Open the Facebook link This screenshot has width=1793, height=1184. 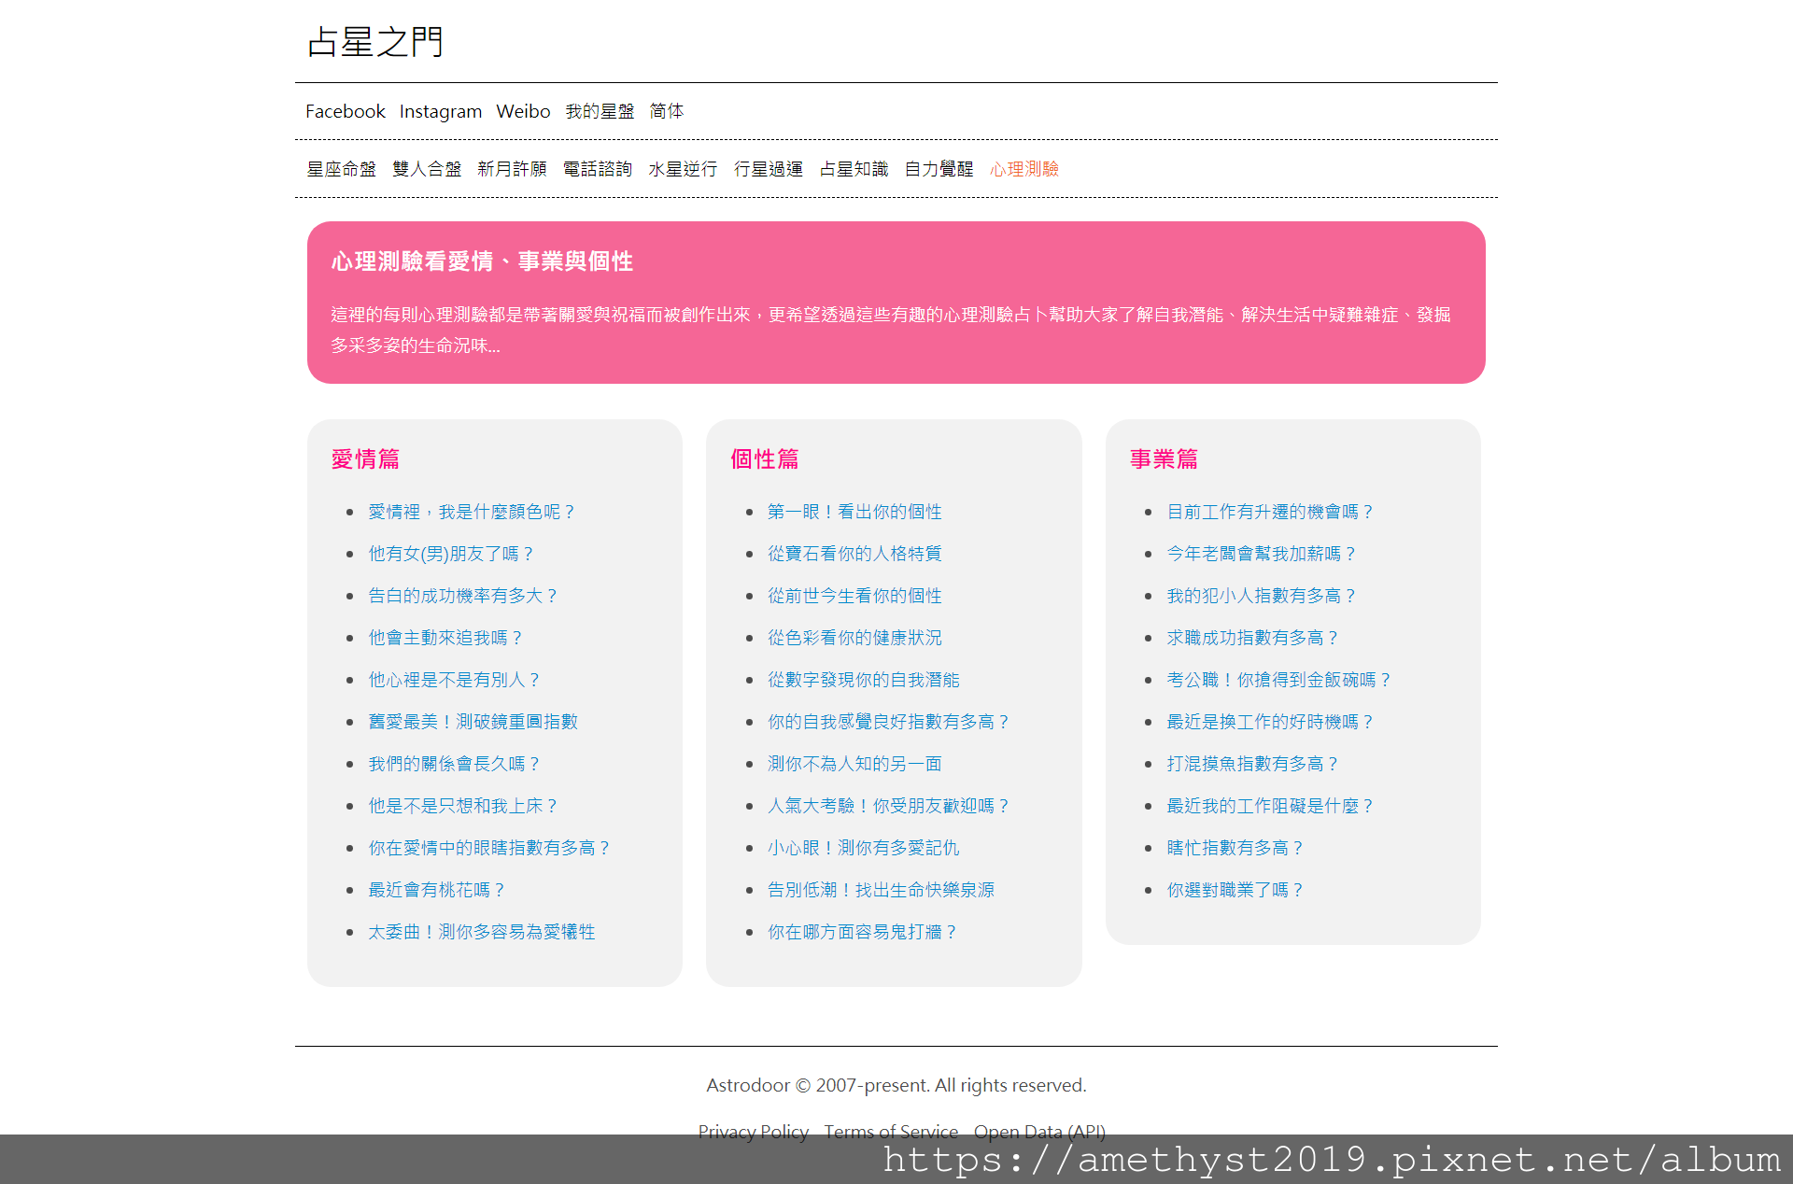coord(345,111)
